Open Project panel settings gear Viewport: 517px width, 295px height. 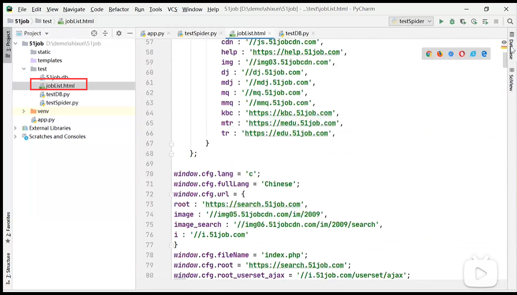(119, 33)
